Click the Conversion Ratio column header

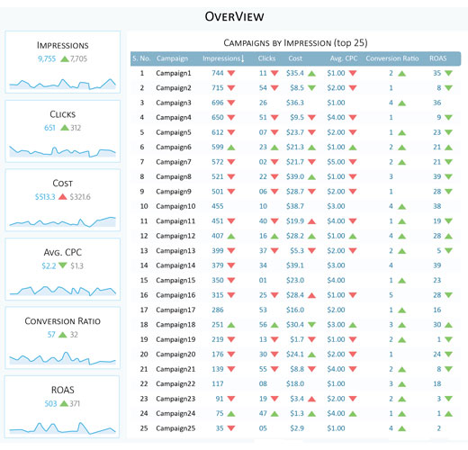pos(392,58)
